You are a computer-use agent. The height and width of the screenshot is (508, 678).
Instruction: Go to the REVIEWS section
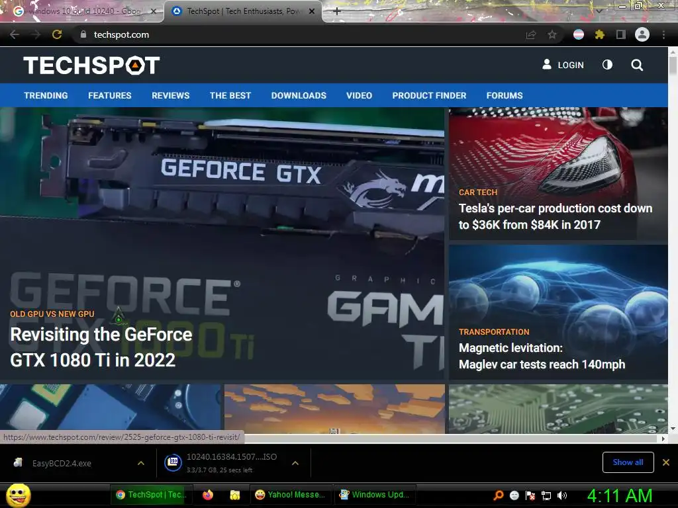click(x=170, y=95)
